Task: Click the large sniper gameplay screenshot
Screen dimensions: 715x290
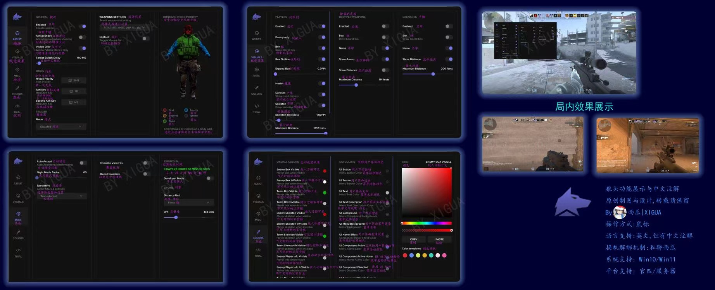Action: 559,52
